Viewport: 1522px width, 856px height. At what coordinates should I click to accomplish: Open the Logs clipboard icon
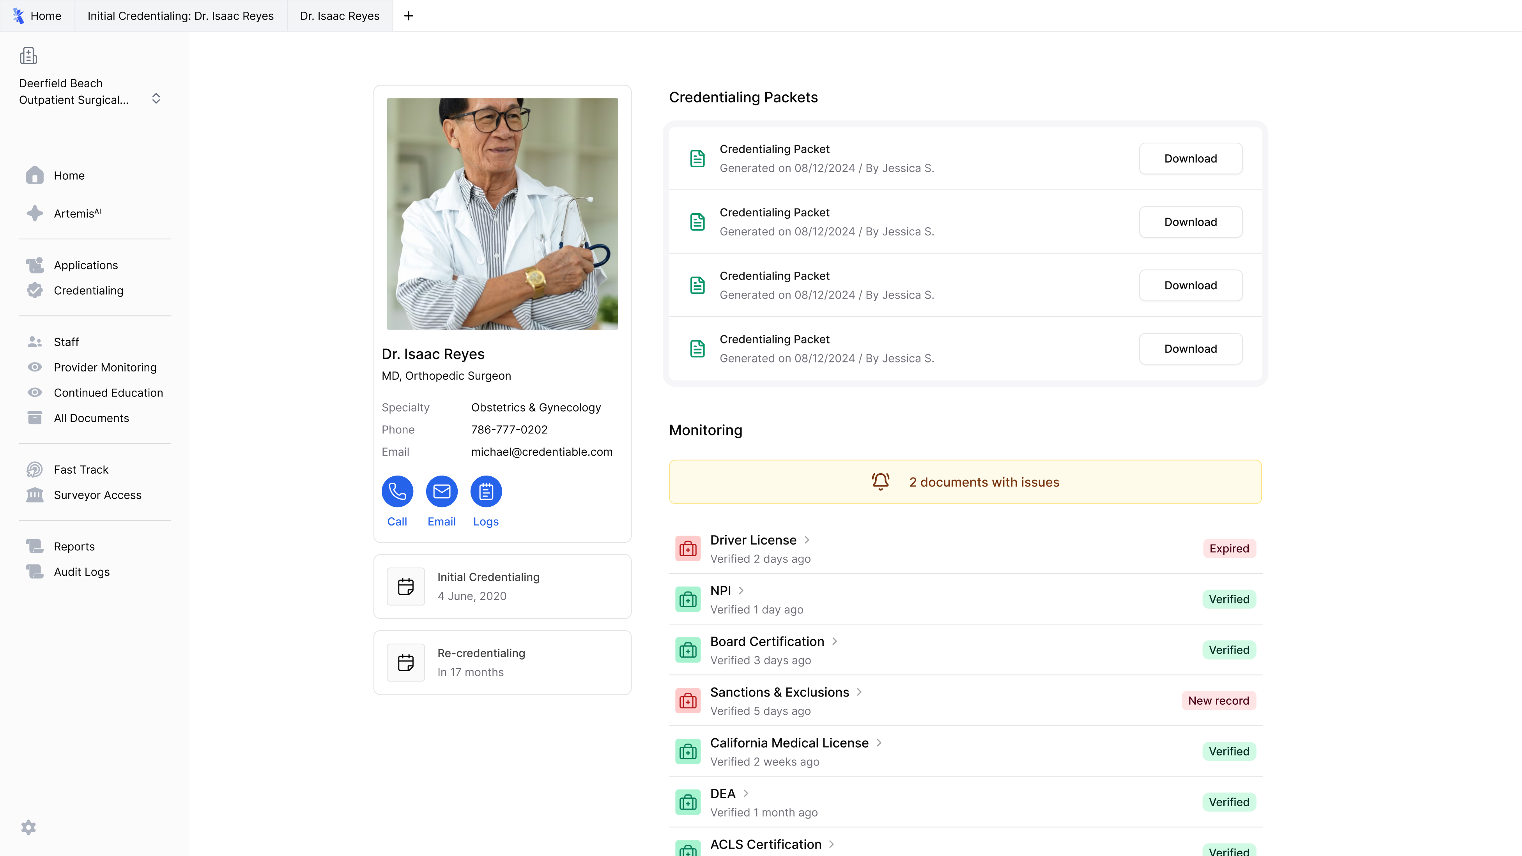(486, 491)
